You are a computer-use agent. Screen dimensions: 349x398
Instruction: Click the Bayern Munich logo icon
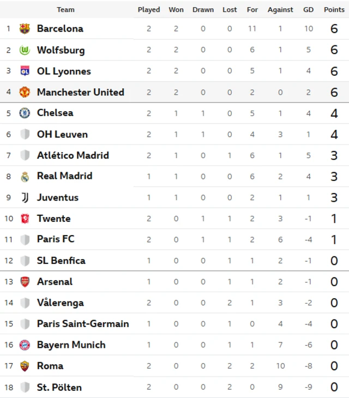click(x=25, y=345)
